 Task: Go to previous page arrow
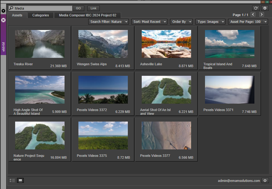coord(253,15)
